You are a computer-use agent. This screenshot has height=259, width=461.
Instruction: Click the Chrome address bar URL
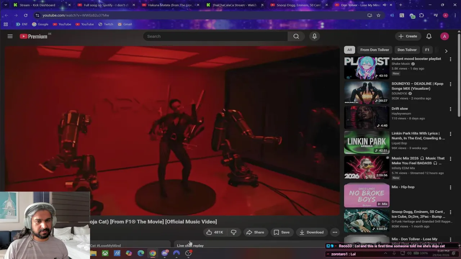tap(76, 15)
